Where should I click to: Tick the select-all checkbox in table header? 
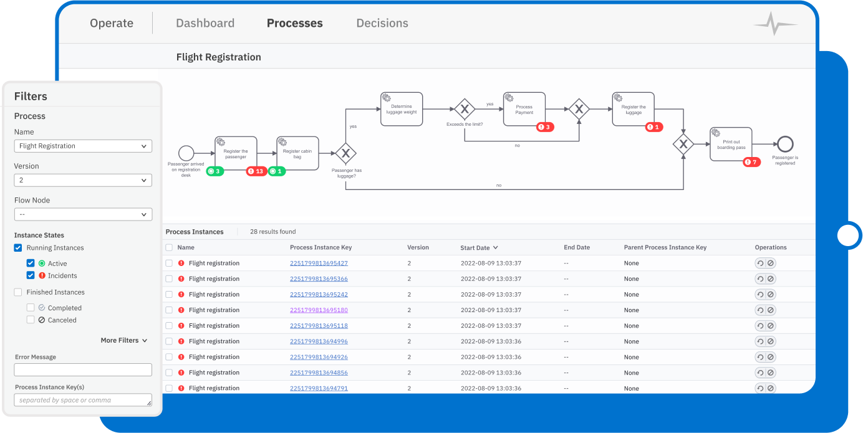tap(169, 247)
